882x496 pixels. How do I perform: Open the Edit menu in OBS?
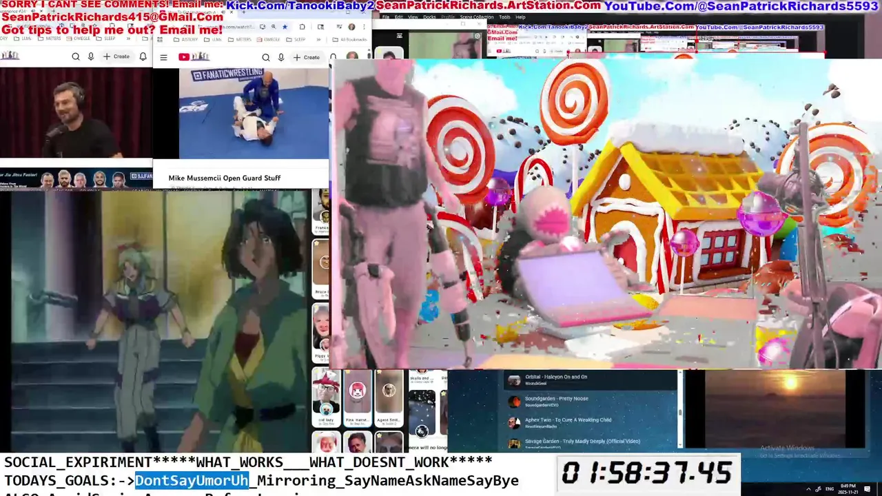pyautogui.click(x=398, y=17)
